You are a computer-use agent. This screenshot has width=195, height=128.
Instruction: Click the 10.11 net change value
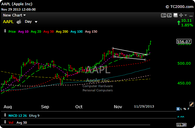tap(186, 20)
